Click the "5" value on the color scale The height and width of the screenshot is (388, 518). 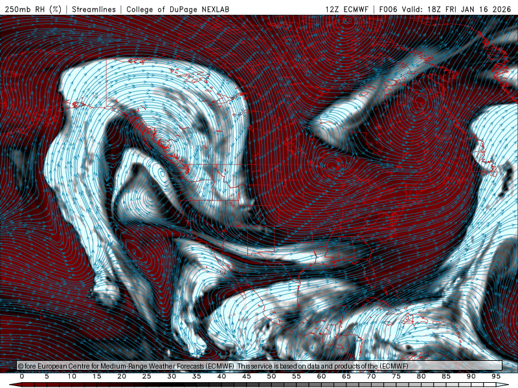click(47, 376)
